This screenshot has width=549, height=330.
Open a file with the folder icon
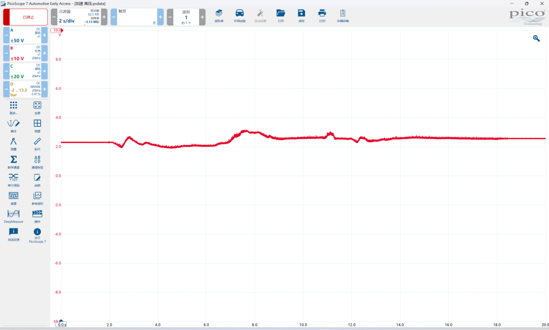[281, 16]
